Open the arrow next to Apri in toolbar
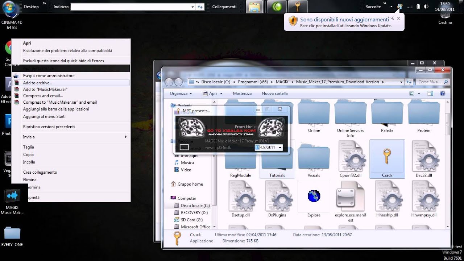This screenshot has width=464, height=261. pyautogui.click(x=221, y=94)
